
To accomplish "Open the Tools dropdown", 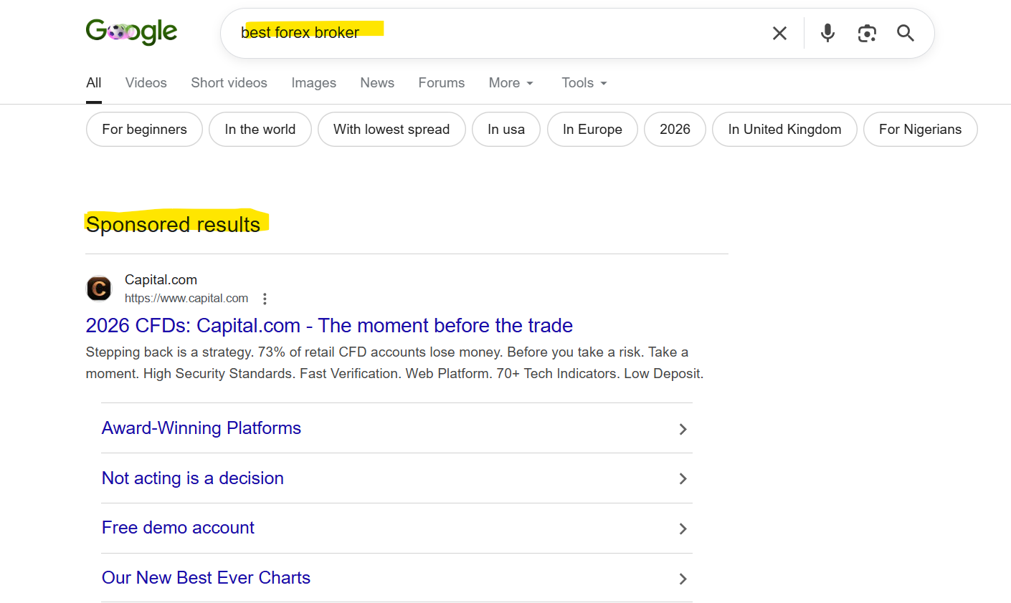I will coord(584,83).
